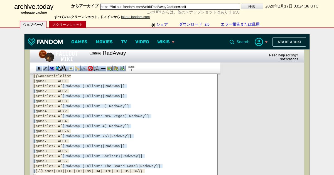Screen dimensions: 334x175
Task: Click the Fallout Wiki logo
Action: 58,56
